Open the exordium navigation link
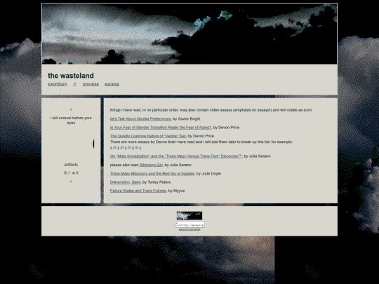Screen dimensions: 379x284 58,84
